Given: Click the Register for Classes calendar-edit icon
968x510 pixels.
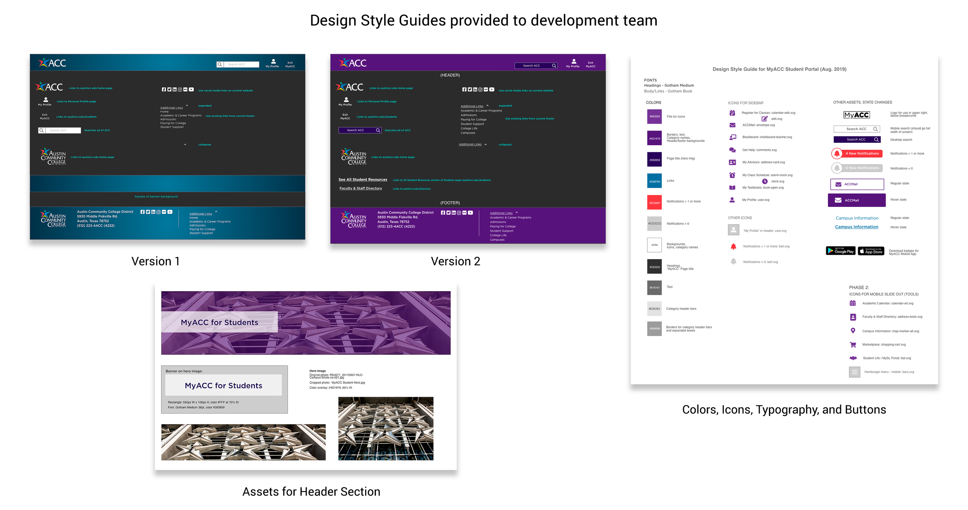Looking at the screenshot, I should click(732, 113).
